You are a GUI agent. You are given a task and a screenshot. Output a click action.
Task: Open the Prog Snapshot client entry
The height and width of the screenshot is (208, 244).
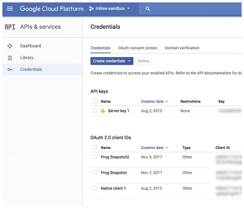tap(114, 173)
